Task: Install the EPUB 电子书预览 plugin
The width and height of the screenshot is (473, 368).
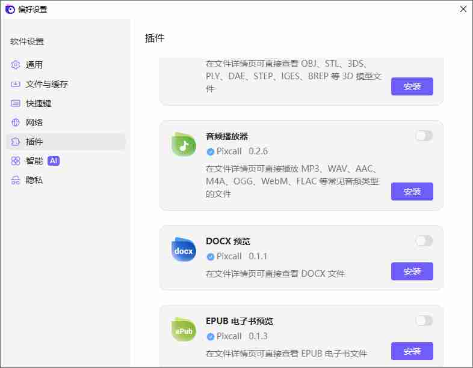Action: (412, 351)
